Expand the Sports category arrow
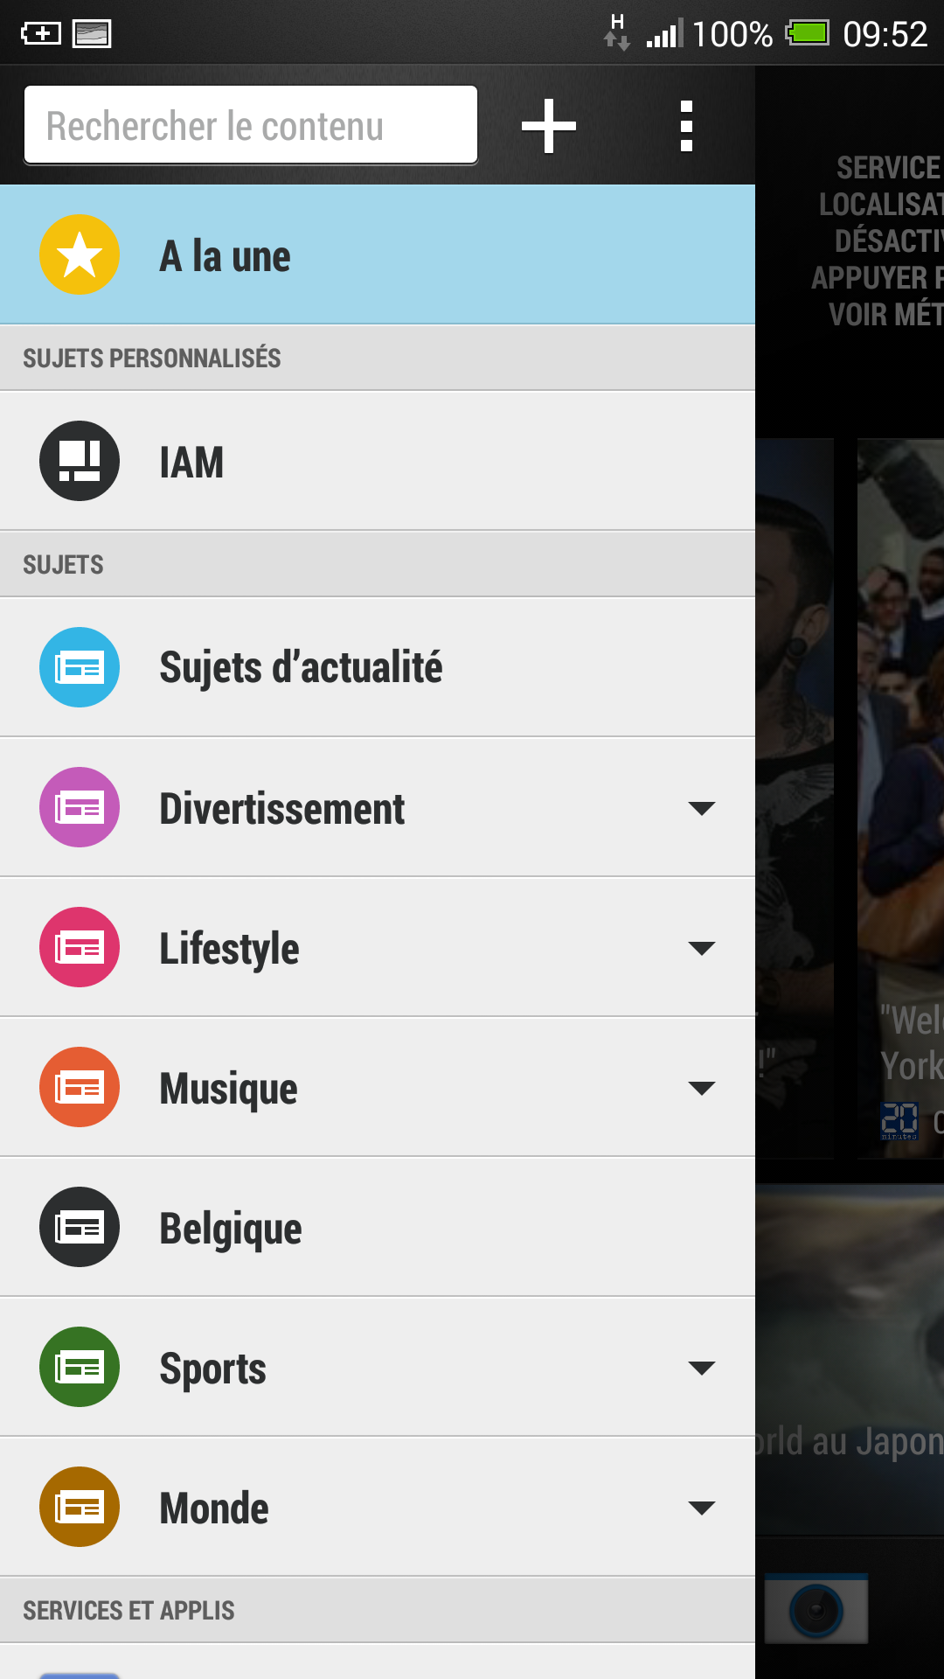The image size is (944, 1679). (x=702, y=1368)
